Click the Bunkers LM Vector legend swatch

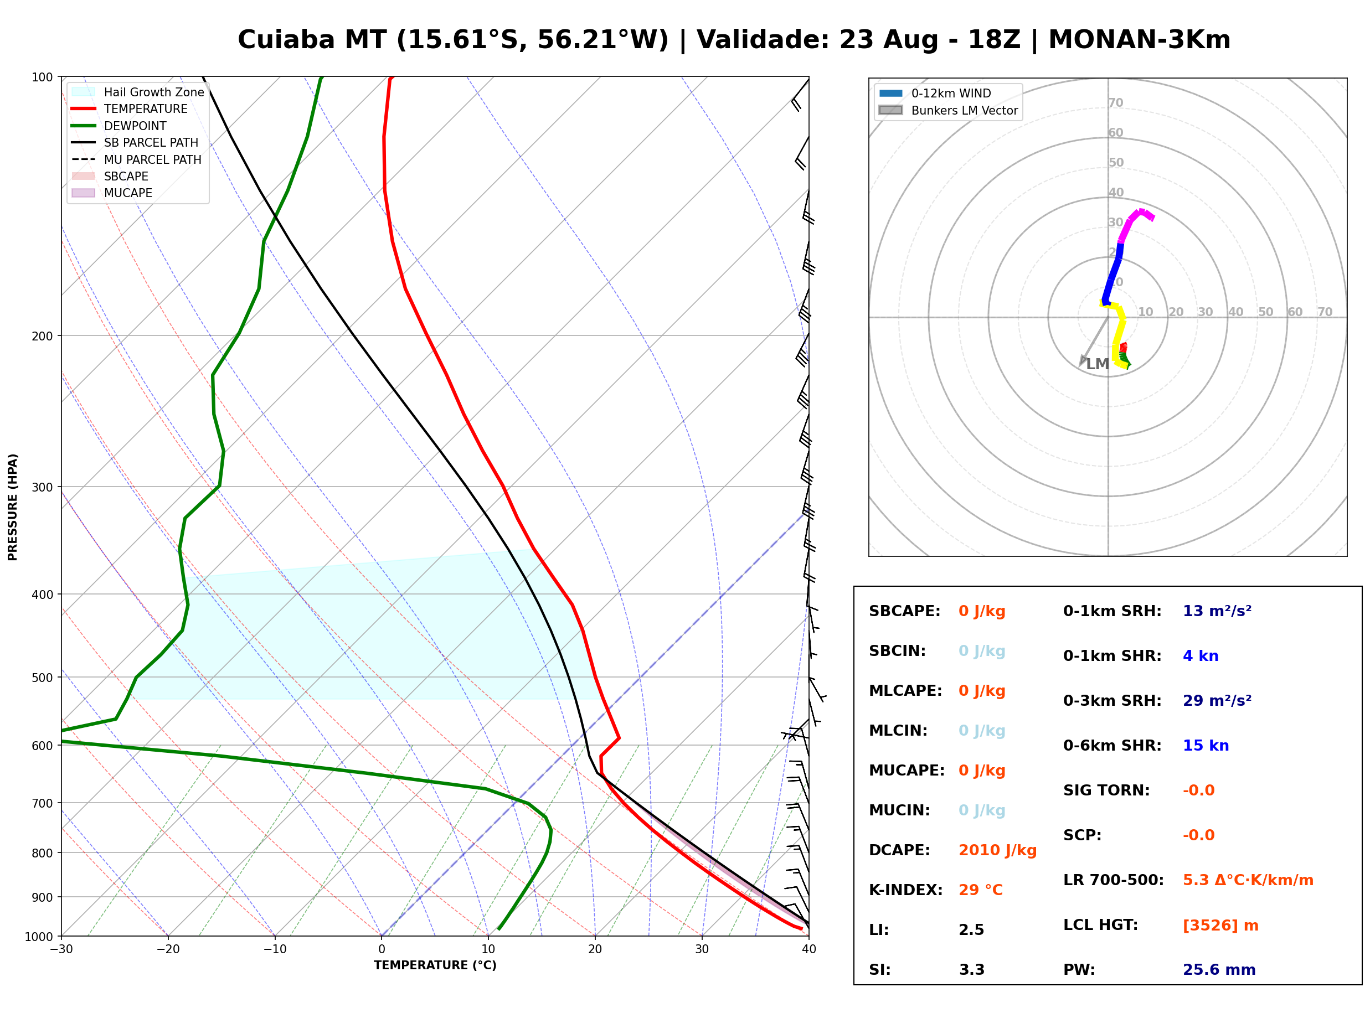pos(890,110)
